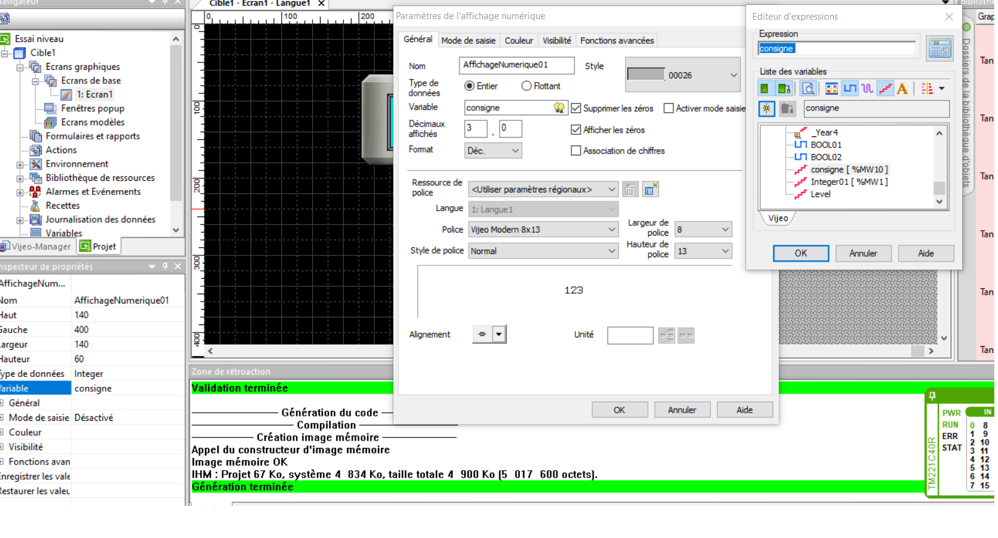Toggle the integer staircase variable filter

coord(885,89)
